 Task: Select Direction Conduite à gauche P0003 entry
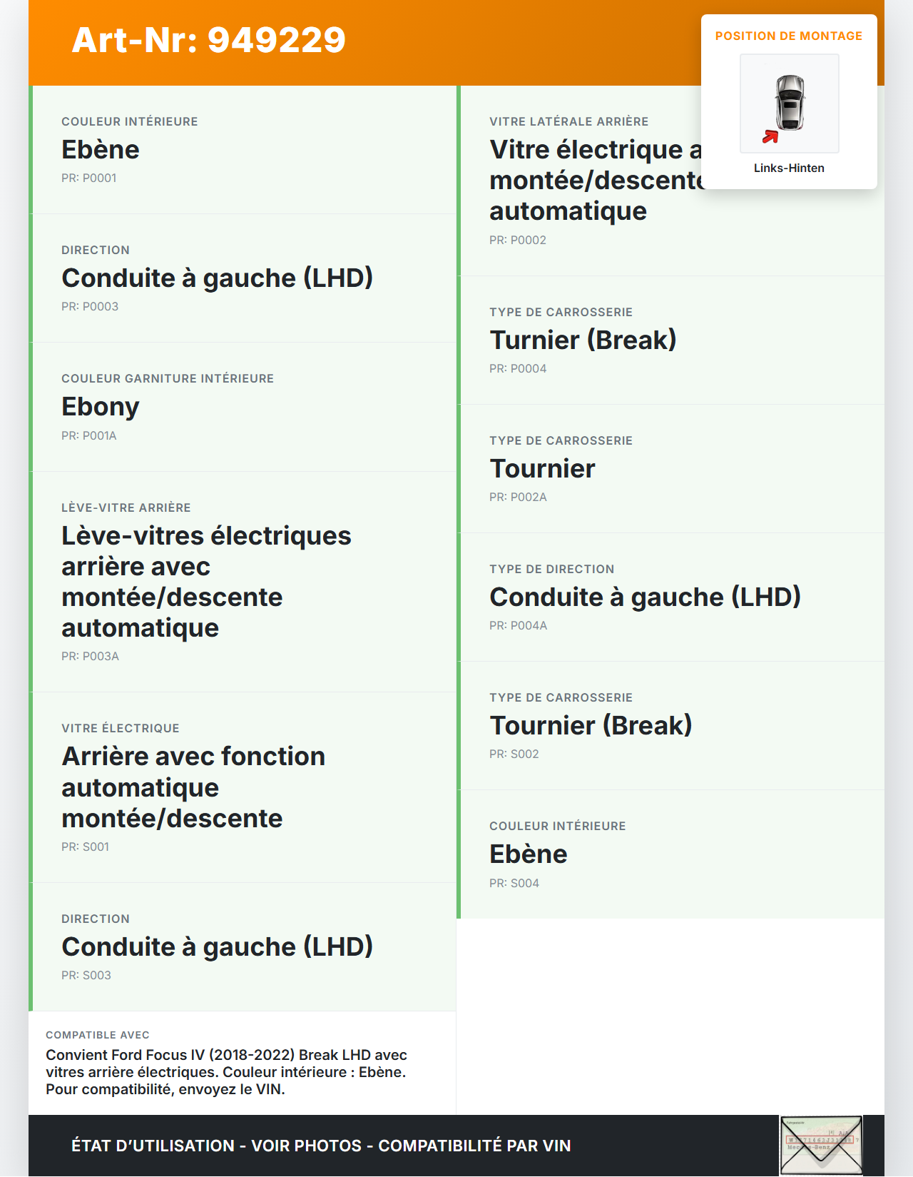(x=217, y=278)
